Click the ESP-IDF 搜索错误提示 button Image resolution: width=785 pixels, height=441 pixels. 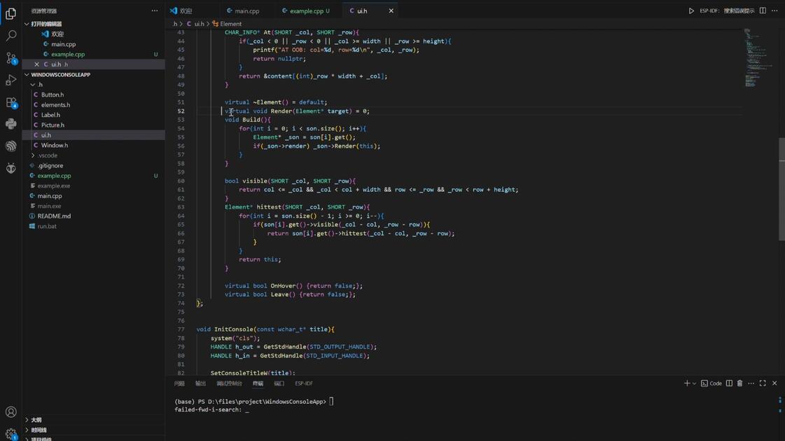727,10
